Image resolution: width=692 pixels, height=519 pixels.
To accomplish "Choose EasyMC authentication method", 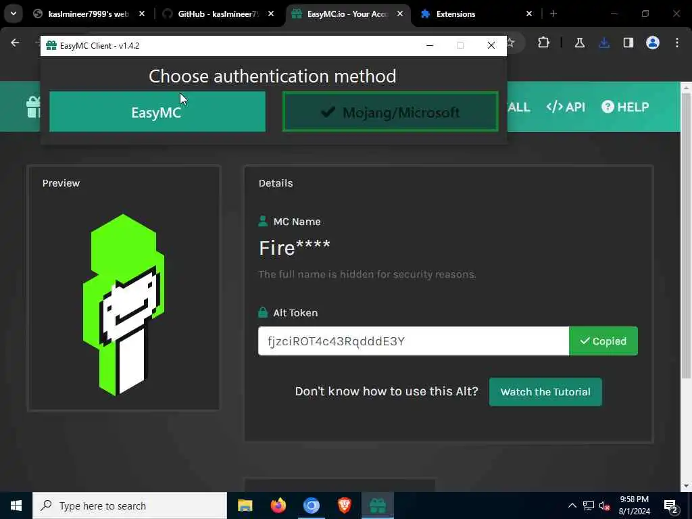I will click(157, 112).
